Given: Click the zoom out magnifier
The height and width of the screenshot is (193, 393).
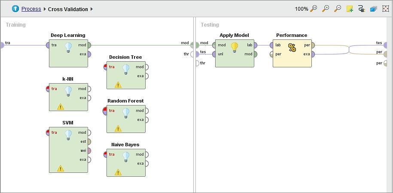Looking at the screenshot, I should [x=338, y=9].
